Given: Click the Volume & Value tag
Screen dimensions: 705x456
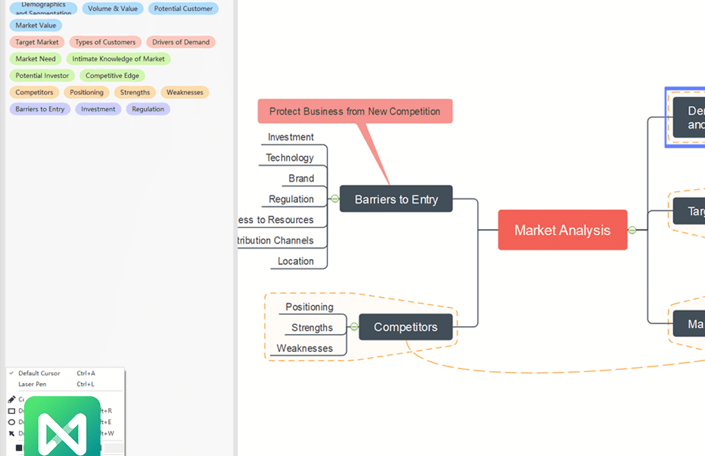Looking at the screenshot, I should (112, 9).
